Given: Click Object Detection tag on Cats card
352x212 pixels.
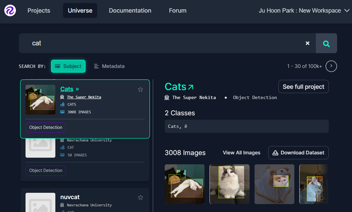Looking at the screenshot, I should [x=46, y=128].
